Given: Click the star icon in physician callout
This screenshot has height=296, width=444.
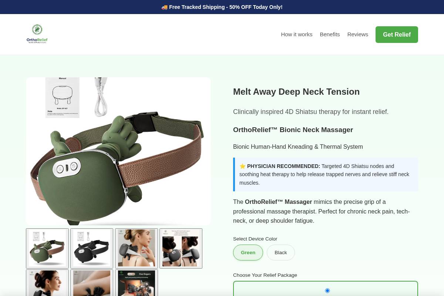Looking at the screenshot, I should pos(243,166).
